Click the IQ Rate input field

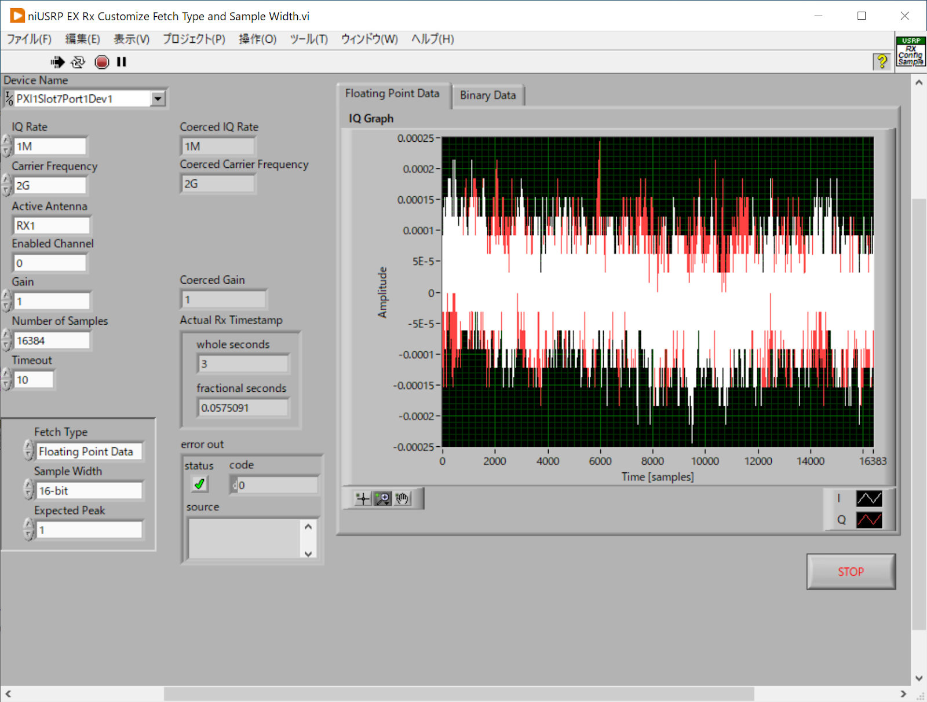50,146
